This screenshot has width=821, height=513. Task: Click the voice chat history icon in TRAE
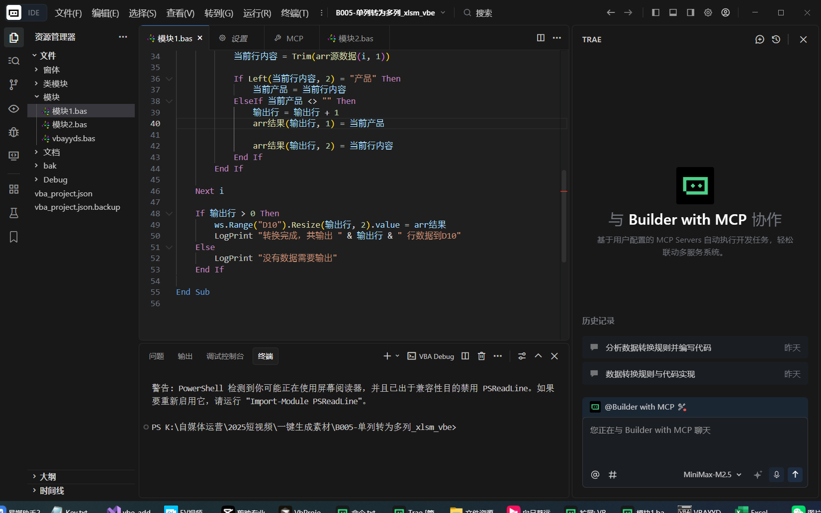point(776,39)
